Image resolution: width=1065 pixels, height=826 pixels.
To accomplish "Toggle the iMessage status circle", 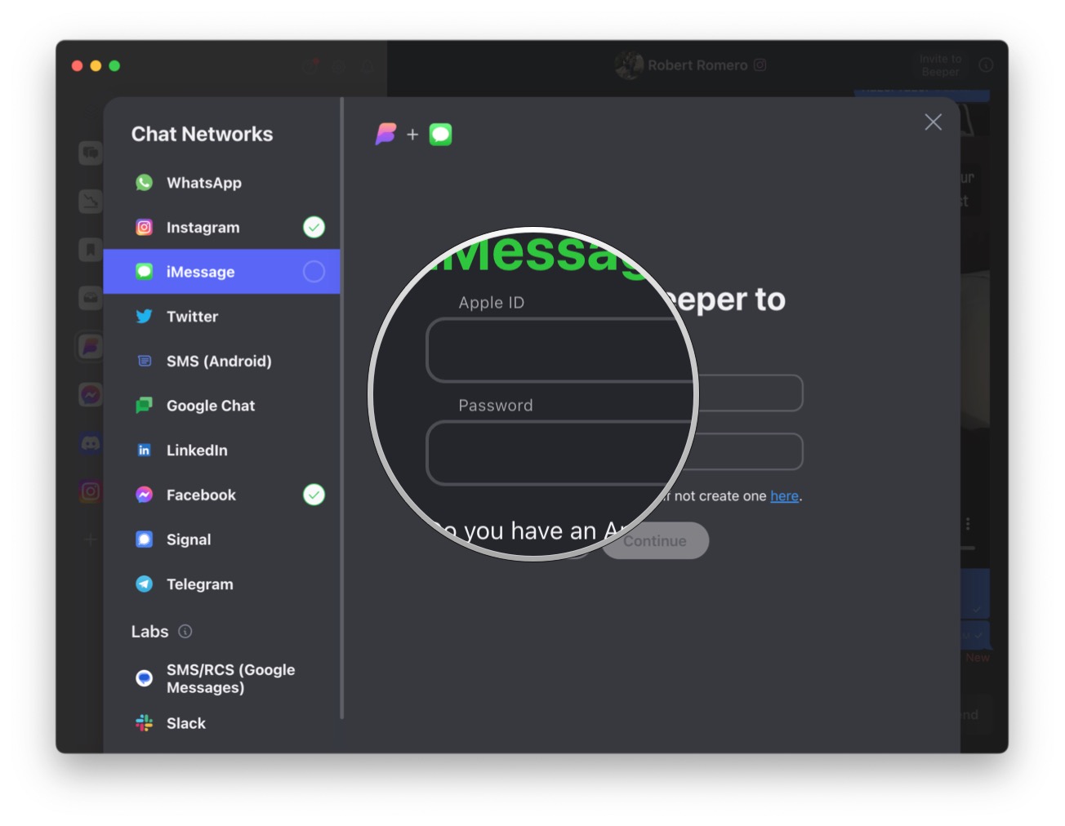I will coord(314,272).
